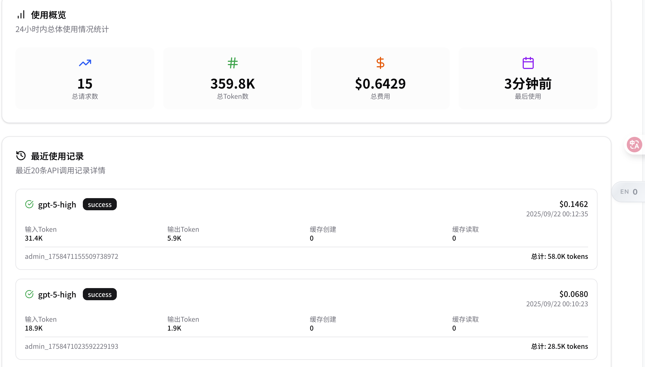Image resolution: width=645 pixels, height=367 pixels.
Task: Click 总计: 28.5K tokens on second record
Action: coord(559,346)
